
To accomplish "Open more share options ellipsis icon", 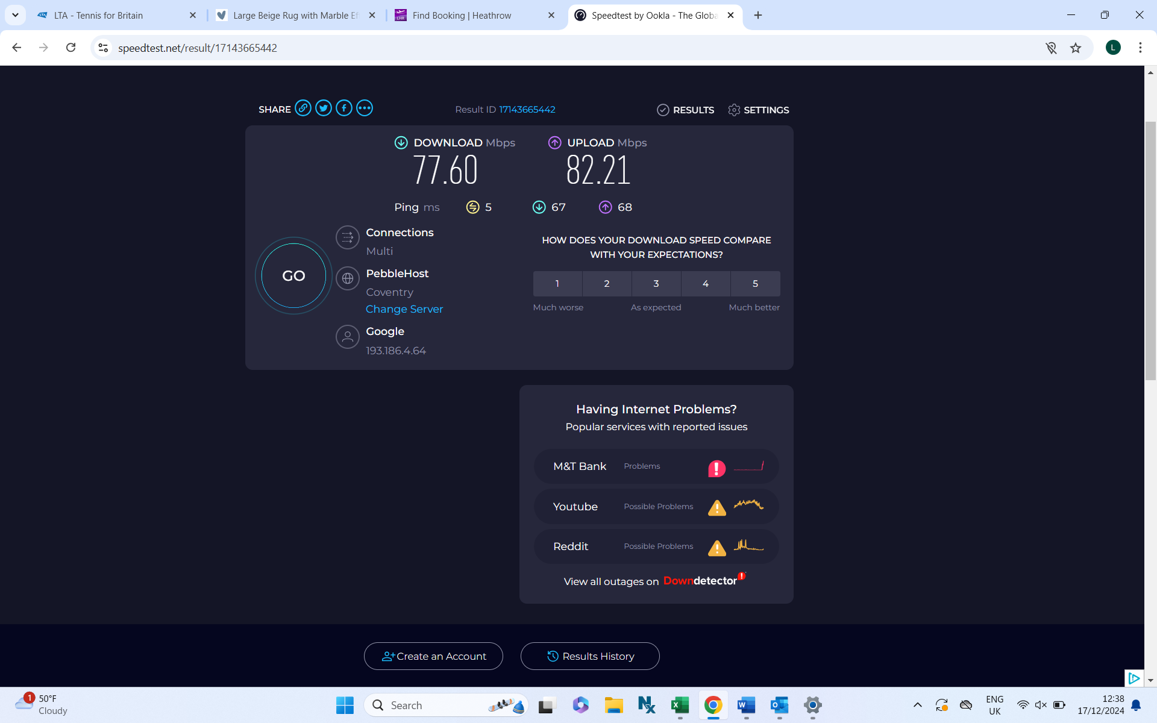I will pyautogui.click(x=365, y=108).
